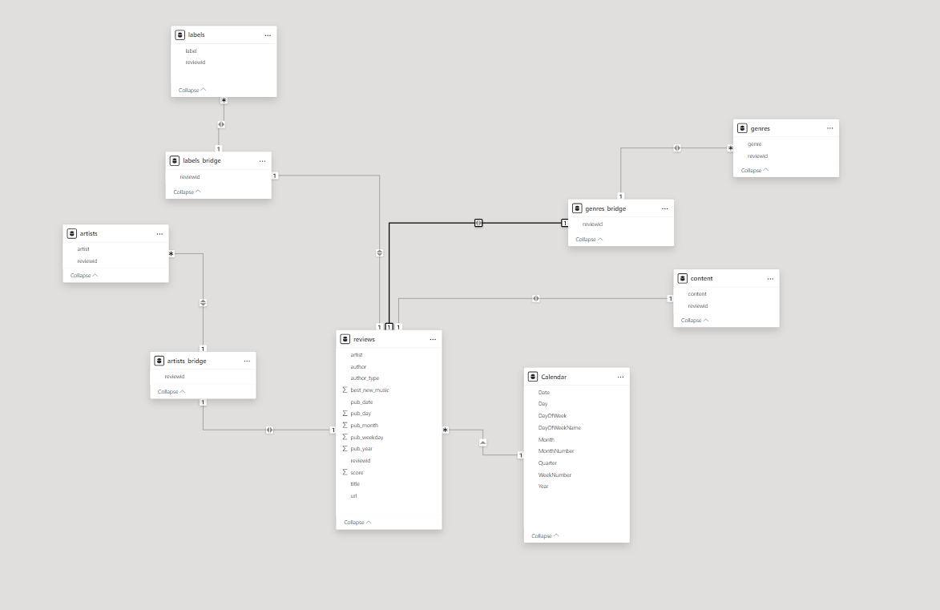Select highlighted genres_bridge to reviews relationship arrow
The width and height of the screenshot is (940, 610).
pos(478,223)
